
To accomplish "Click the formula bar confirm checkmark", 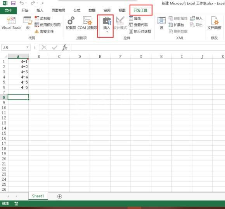I will [55, 47].
